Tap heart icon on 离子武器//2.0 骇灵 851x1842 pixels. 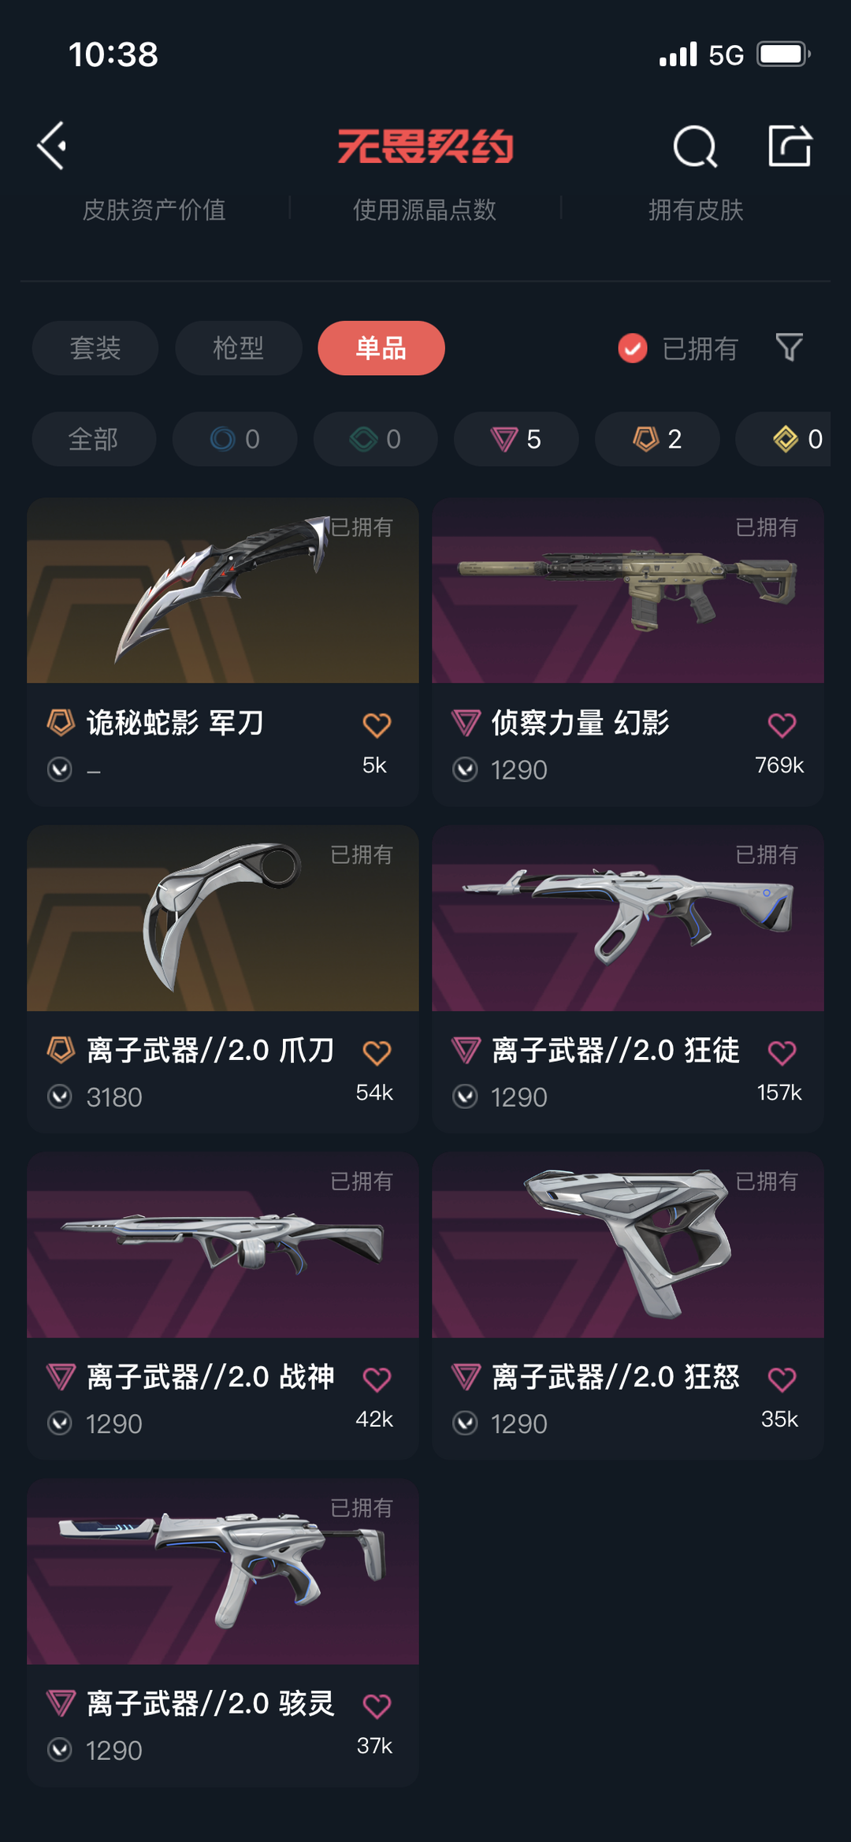377,1706
